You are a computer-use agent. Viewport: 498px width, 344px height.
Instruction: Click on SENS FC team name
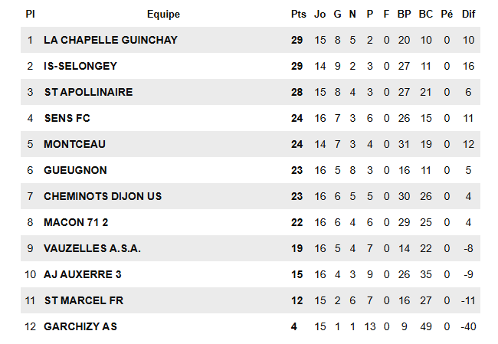click(67, 118)
